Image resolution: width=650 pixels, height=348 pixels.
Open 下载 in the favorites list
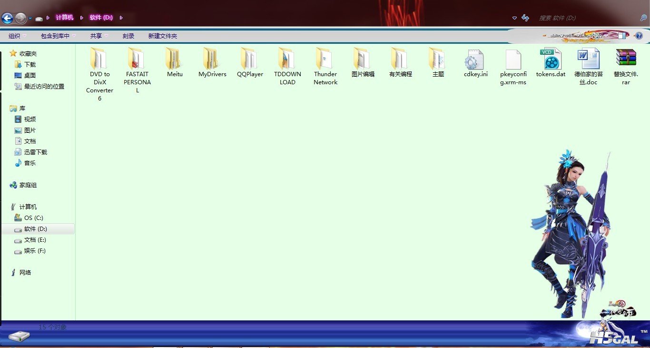click(x=25, y=64)
